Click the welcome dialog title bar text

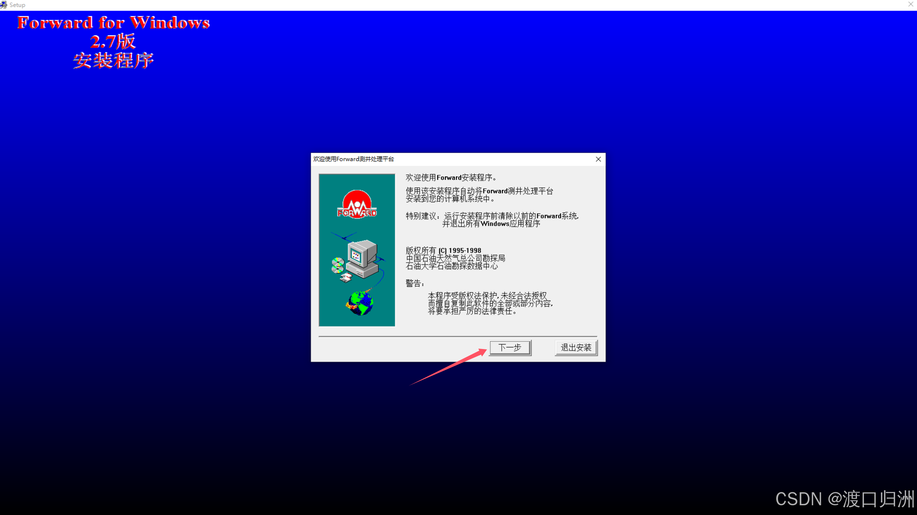[x=353, y=159]
